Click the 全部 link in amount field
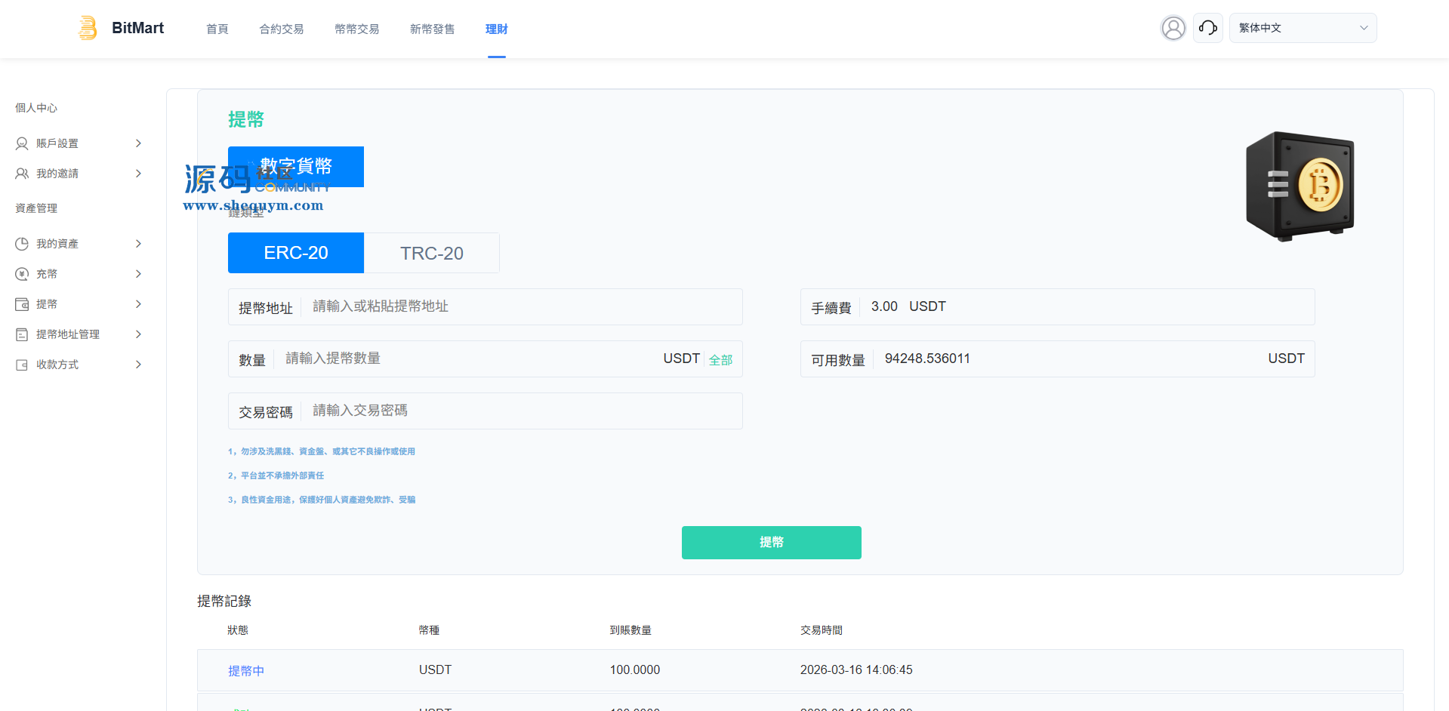Viewport: 1449px width, 711px height. (720, 360)
